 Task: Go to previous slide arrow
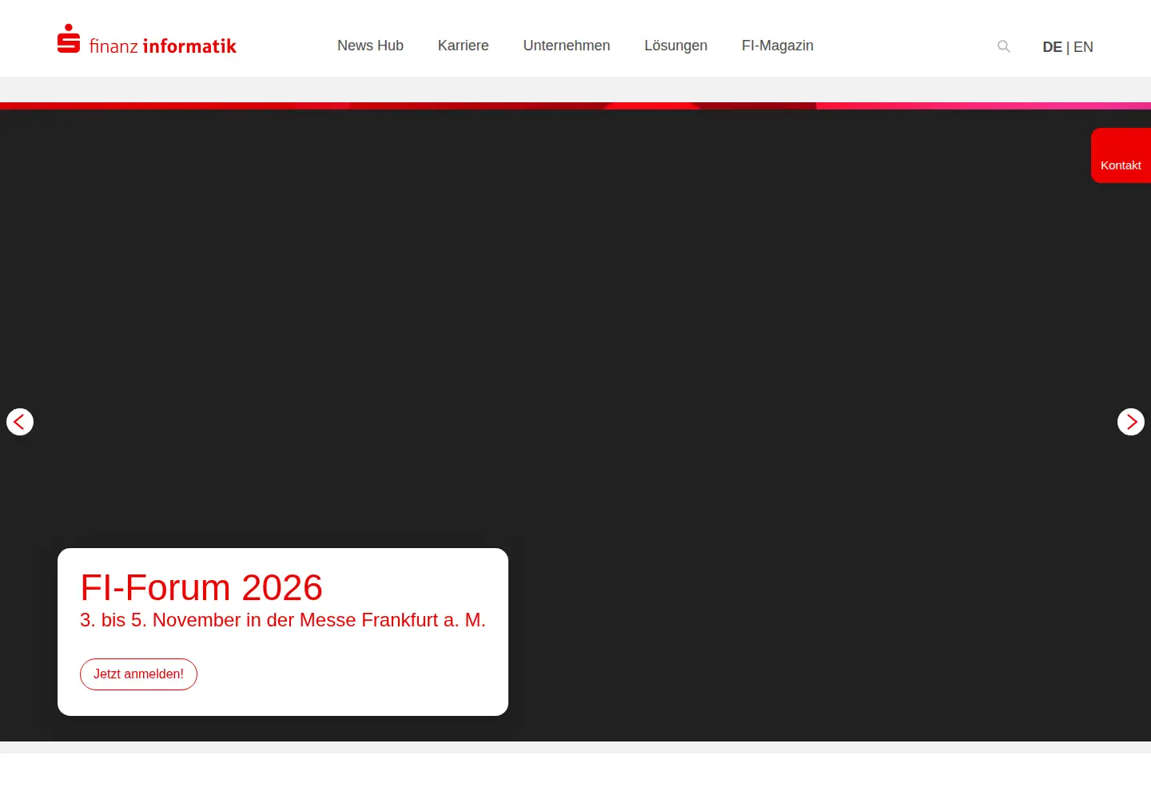(x=20, y=422)
